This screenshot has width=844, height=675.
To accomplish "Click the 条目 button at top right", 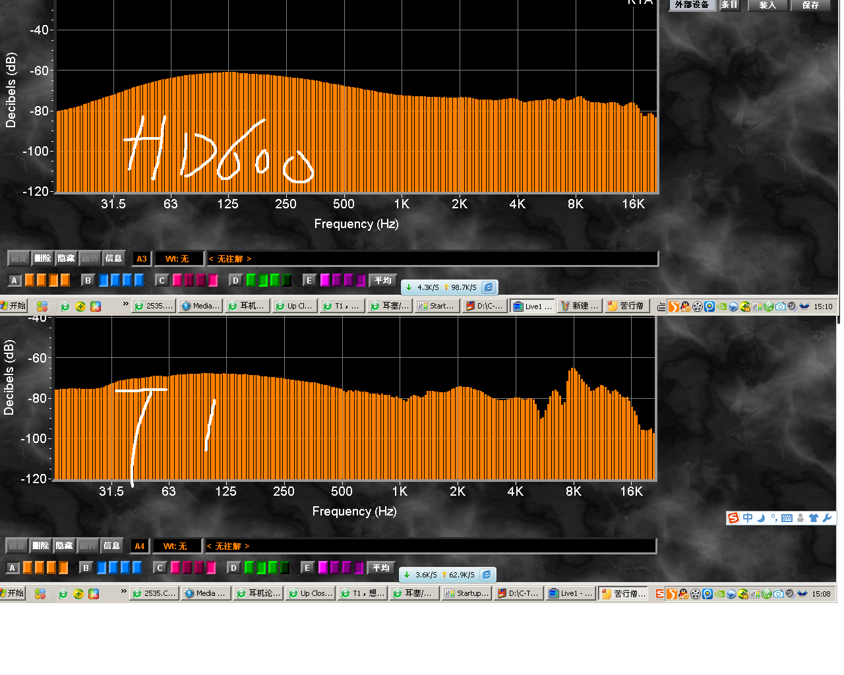I will [x=729, y=5].
